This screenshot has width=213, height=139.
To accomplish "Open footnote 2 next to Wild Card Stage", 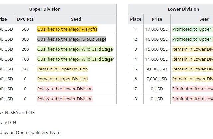I will click(x=114, y=58).
